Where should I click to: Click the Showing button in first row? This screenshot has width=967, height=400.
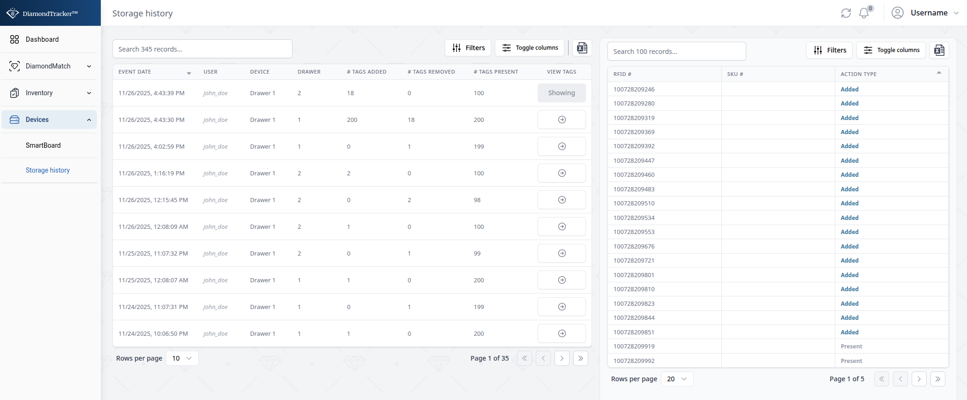(562, 93)
